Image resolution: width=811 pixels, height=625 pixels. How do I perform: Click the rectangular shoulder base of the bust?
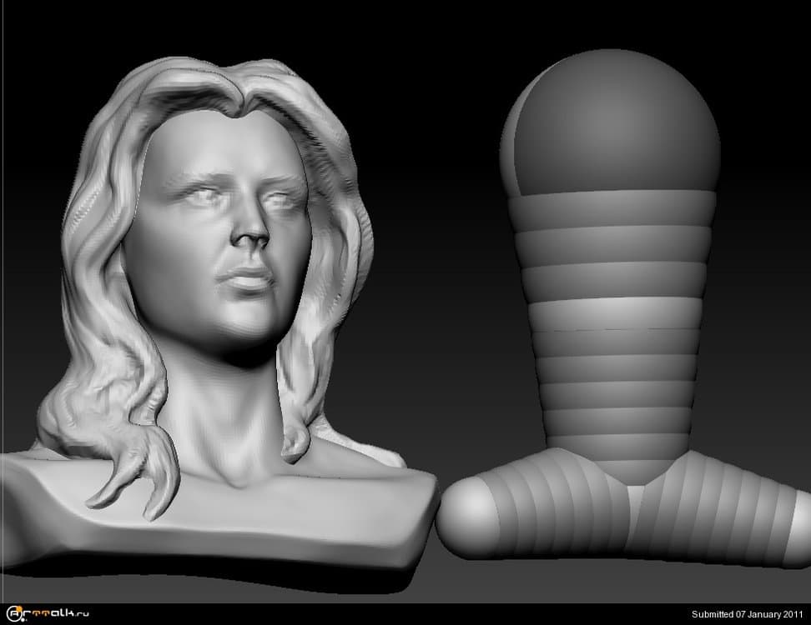click(250, 525)
